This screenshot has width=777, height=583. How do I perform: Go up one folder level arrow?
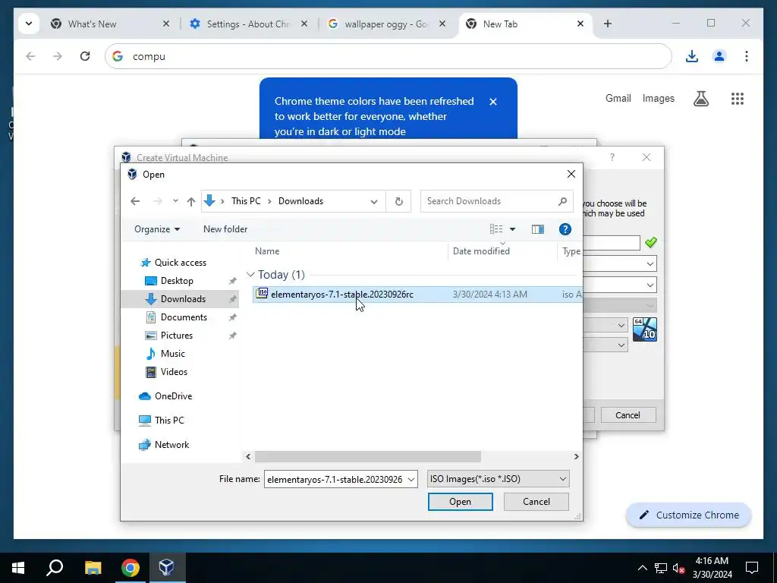click(x=190, y=201)
